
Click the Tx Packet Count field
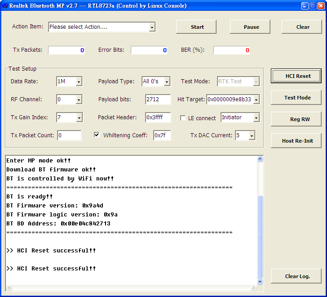point(69,135)
